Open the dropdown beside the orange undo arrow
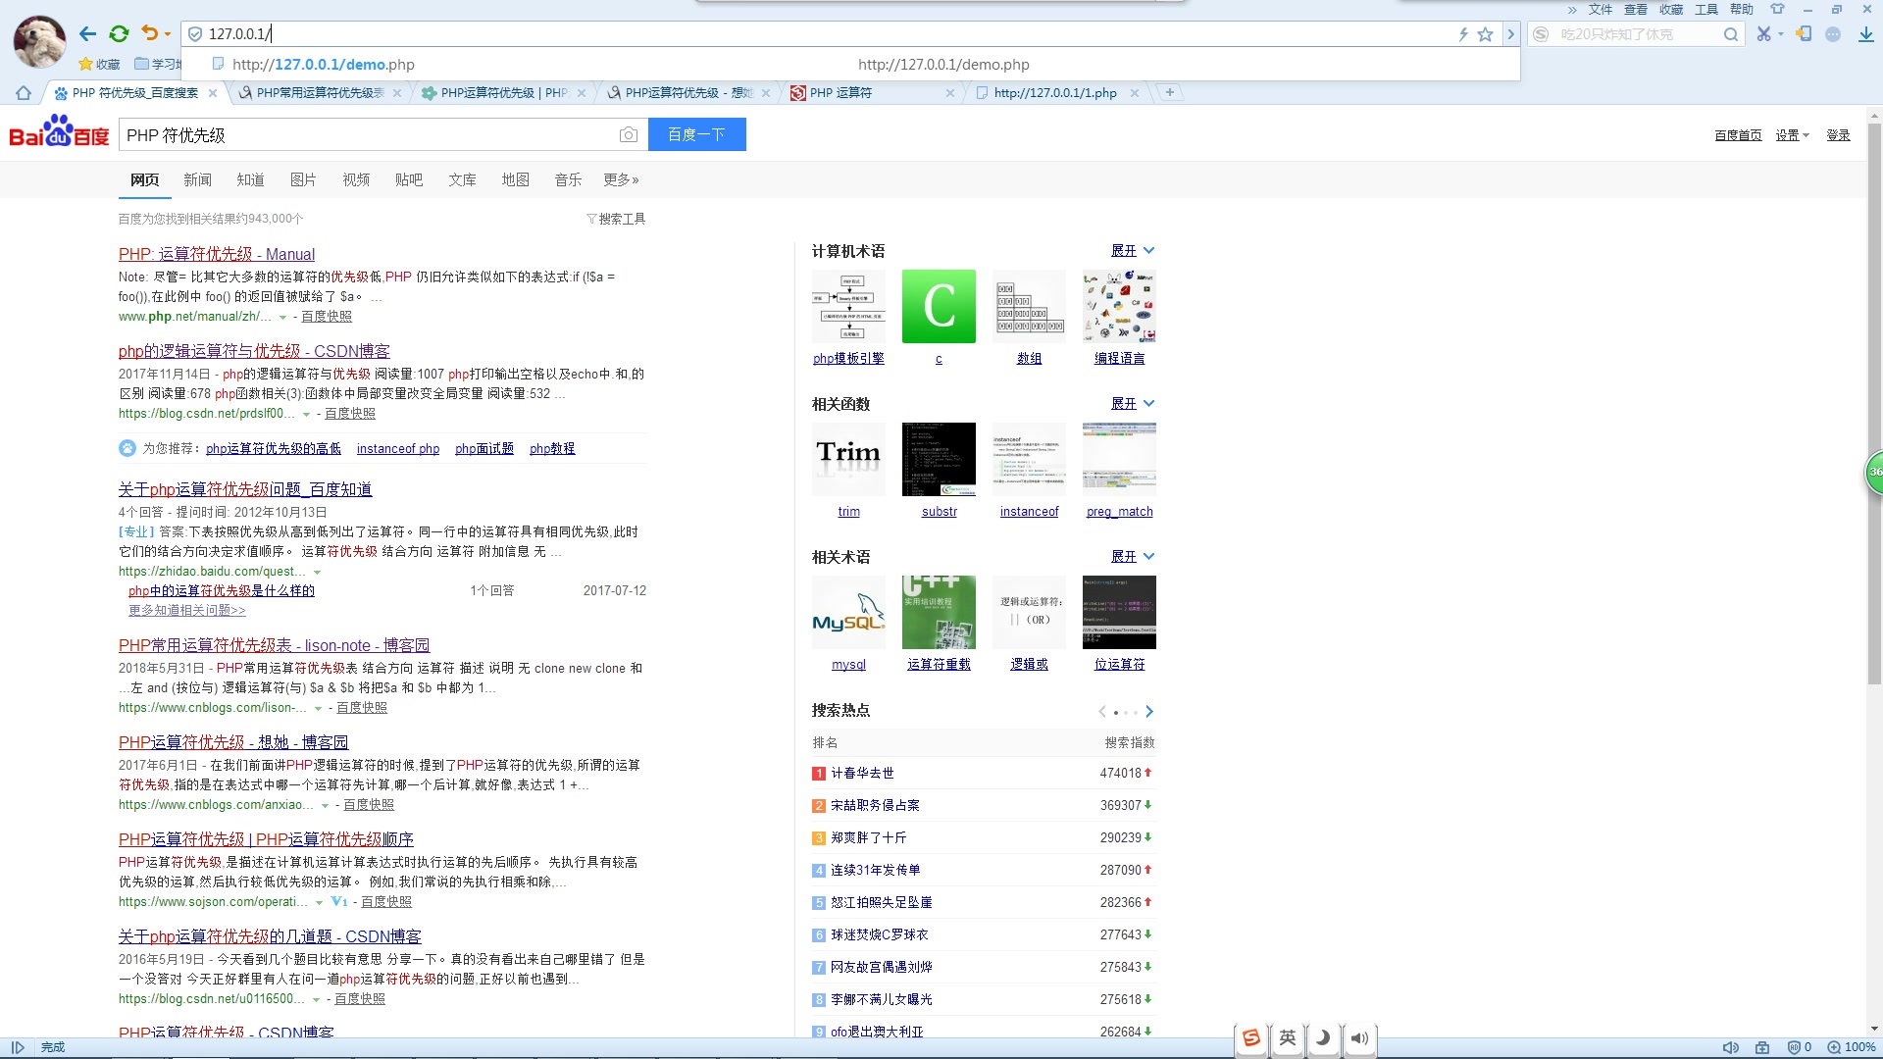 pos(168,34)
